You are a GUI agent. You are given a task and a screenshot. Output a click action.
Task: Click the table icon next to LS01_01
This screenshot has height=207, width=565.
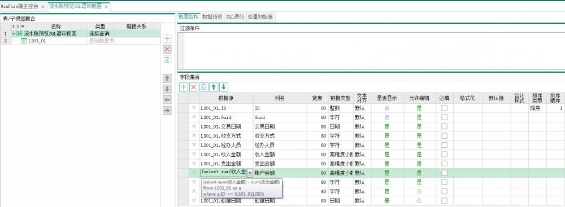coord(24,41)
